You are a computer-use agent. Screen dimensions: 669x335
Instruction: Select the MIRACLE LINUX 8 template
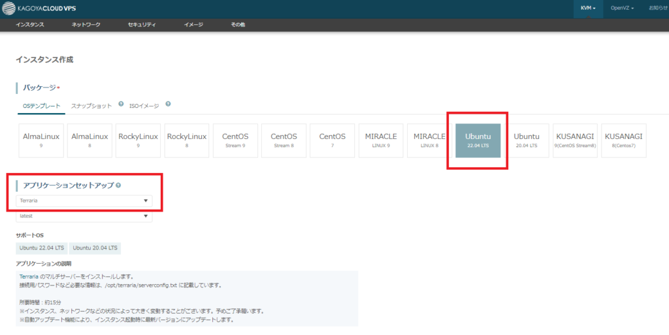coord(429,140)
